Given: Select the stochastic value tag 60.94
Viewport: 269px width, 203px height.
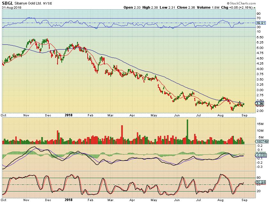Looking at the screenshot, I should pyautogui.click(x=261, y=182).
